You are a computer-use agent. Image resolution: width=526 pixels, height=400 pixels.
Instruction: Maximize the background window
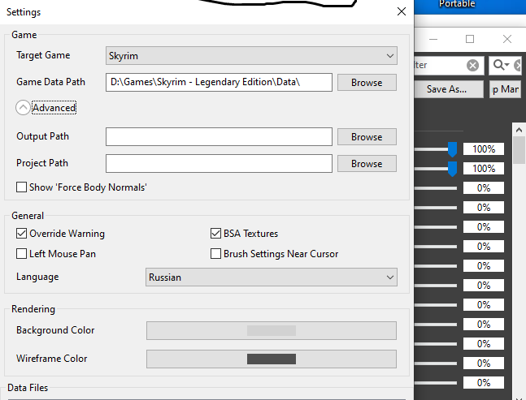pos(470,39)
